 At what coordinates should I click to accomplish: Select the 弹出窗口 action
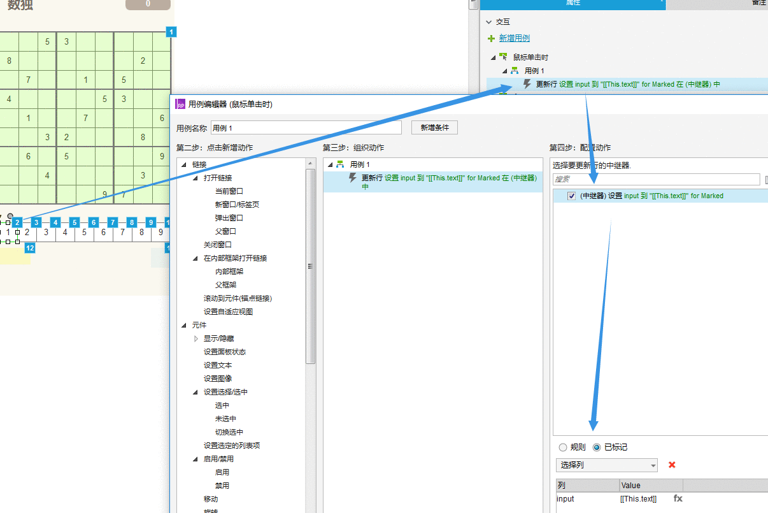pyautogui.click(x=229, y=218)
